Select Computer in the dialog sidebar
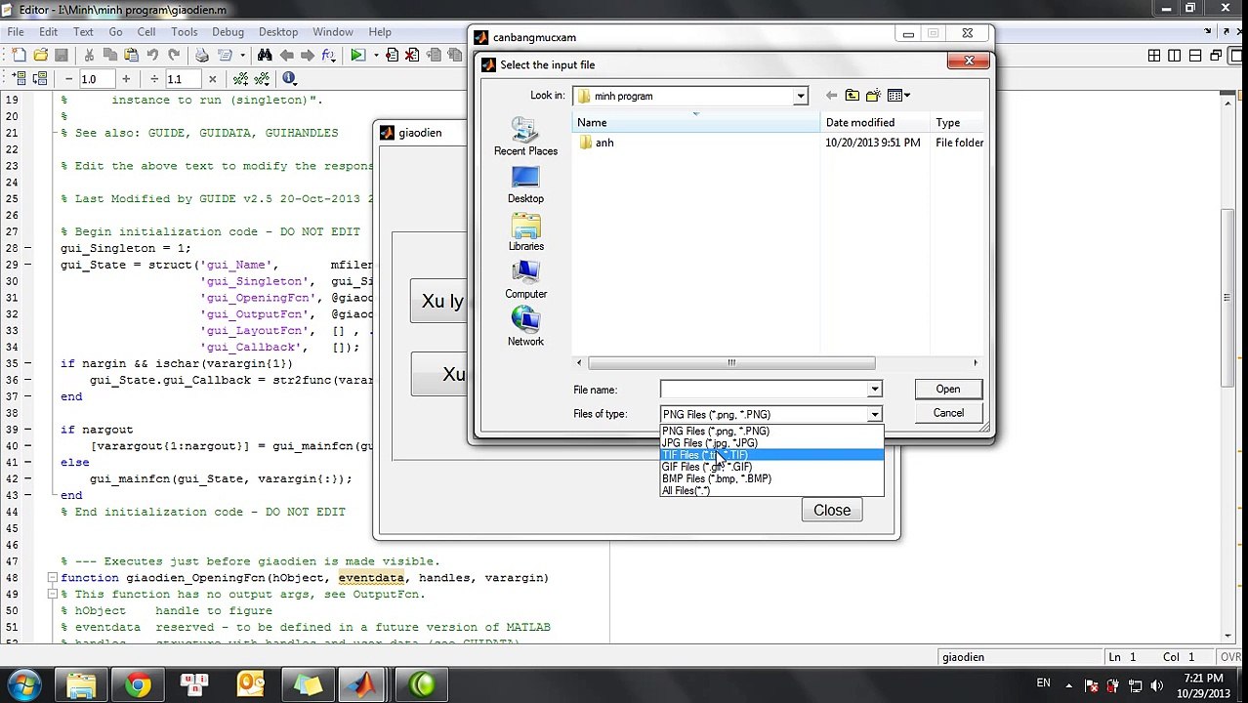 click(525, 278)
